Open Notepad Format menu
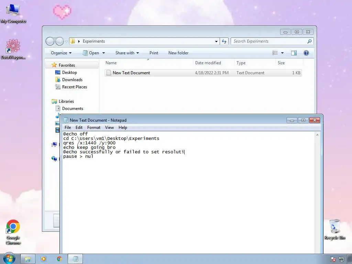The image size is (352, 264). tap(93, 128)
